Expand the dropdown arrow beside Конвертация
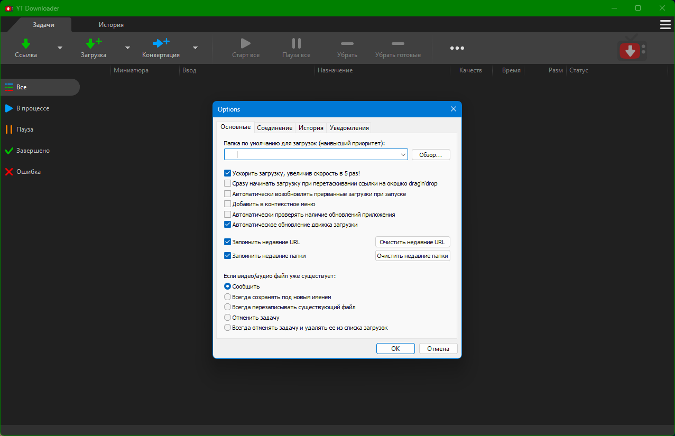The width and height of the screenshot is (675, 436). tap(195, 48)
